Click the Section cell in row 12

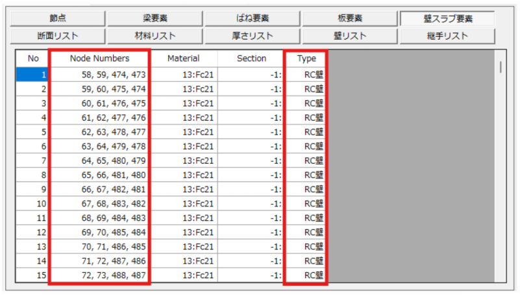point(251,232)
